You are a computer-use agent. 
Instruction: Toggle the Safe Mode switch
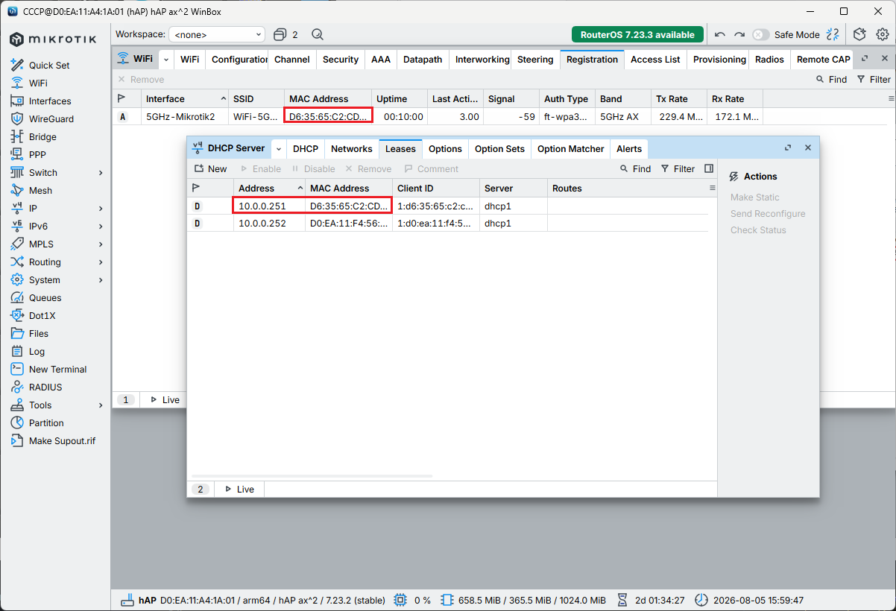760,34
